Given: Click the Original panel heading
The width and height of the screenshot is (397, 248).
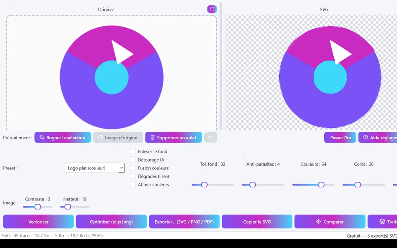Looking at the screenshot, I should click(x=106, y=10).
